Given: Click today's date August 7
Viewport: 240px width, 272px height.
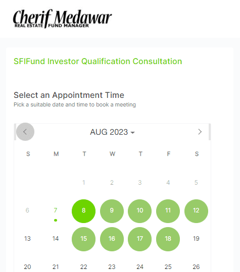Looking at the screenshot, I should pos(56,211).
